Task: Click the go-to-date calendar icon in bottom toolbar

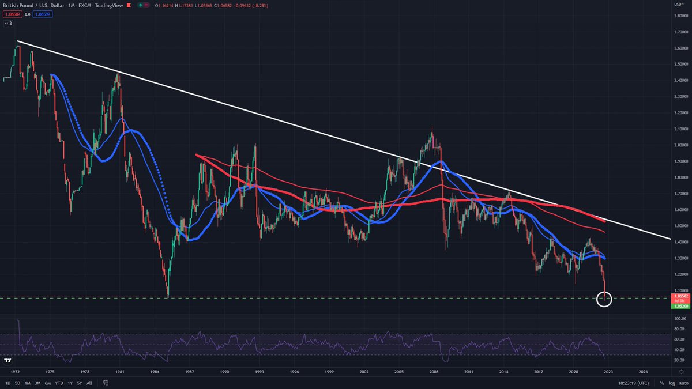Action: click(x=105, y=383)
